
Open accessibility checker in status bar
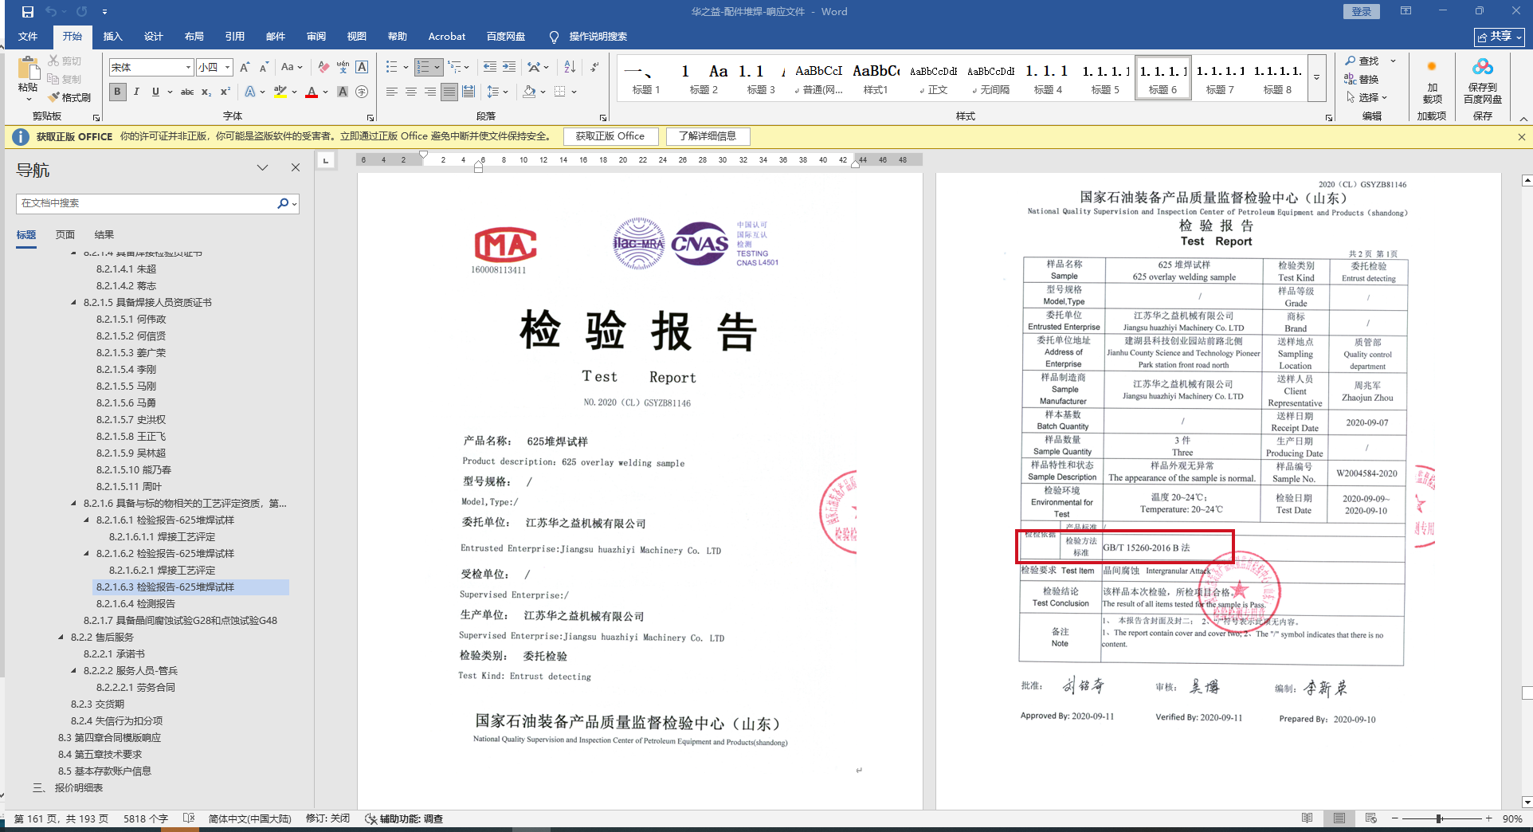coord(403,818)
